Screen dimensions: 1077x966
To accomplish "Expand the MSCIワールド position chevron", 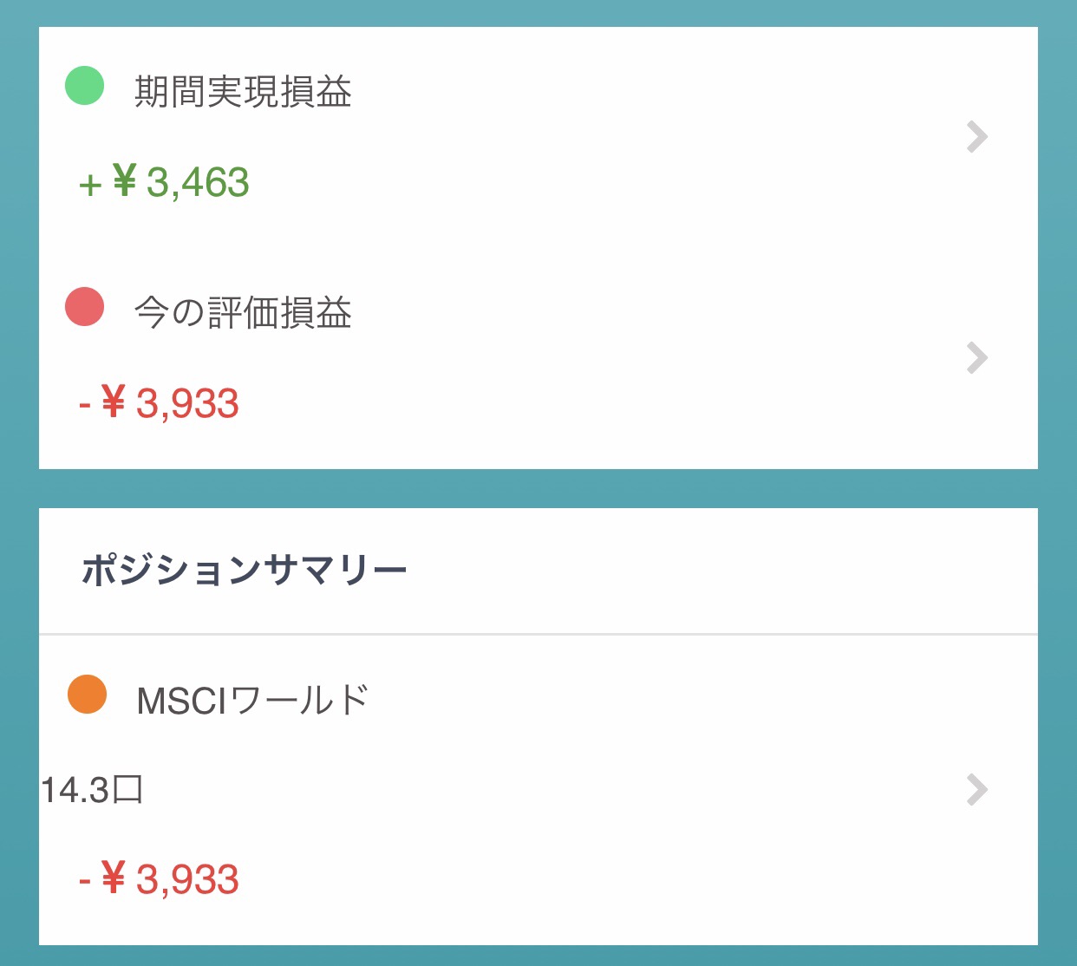I will (x=977, y=790).
